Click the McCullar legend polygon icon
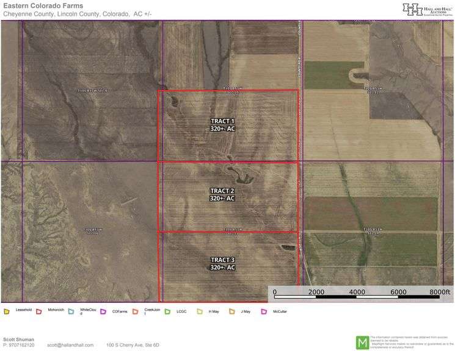 pos(264,311)
